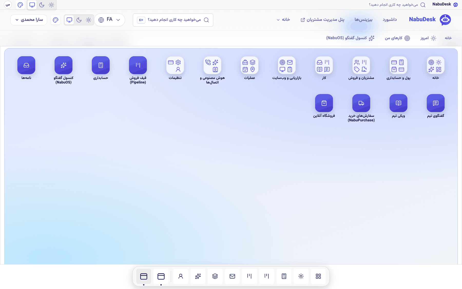Screen dimensions: 462x289
Task: Click the dock's sun (today) icon
Action: (x=301, y=276)
